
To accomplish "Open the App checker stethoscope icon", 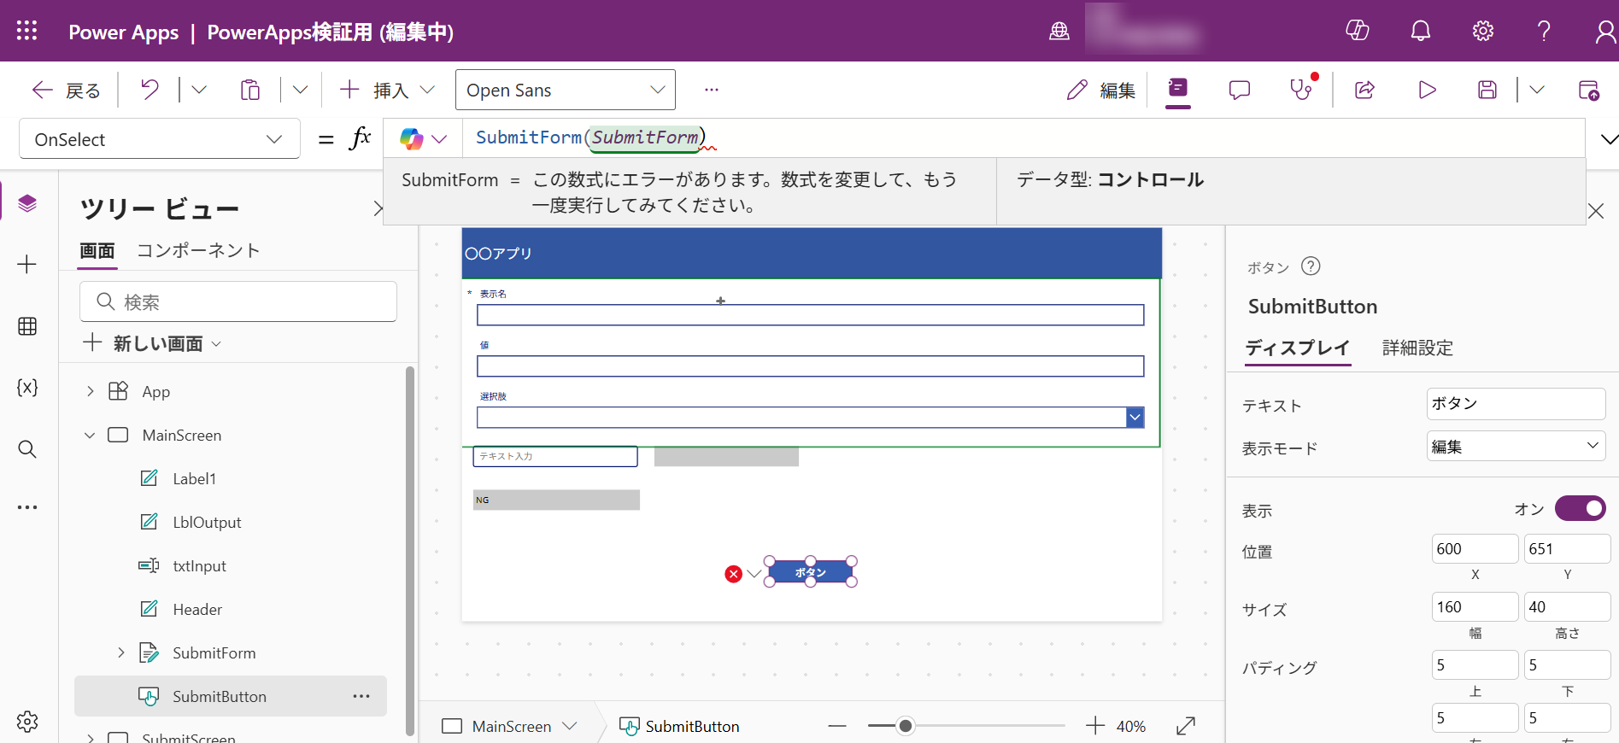I will 1301,90.
